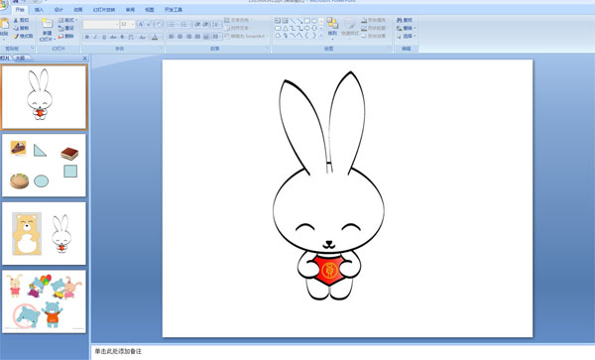Toggle Underline formatting button
595x360 pixels.
click(x=104, y=37)
